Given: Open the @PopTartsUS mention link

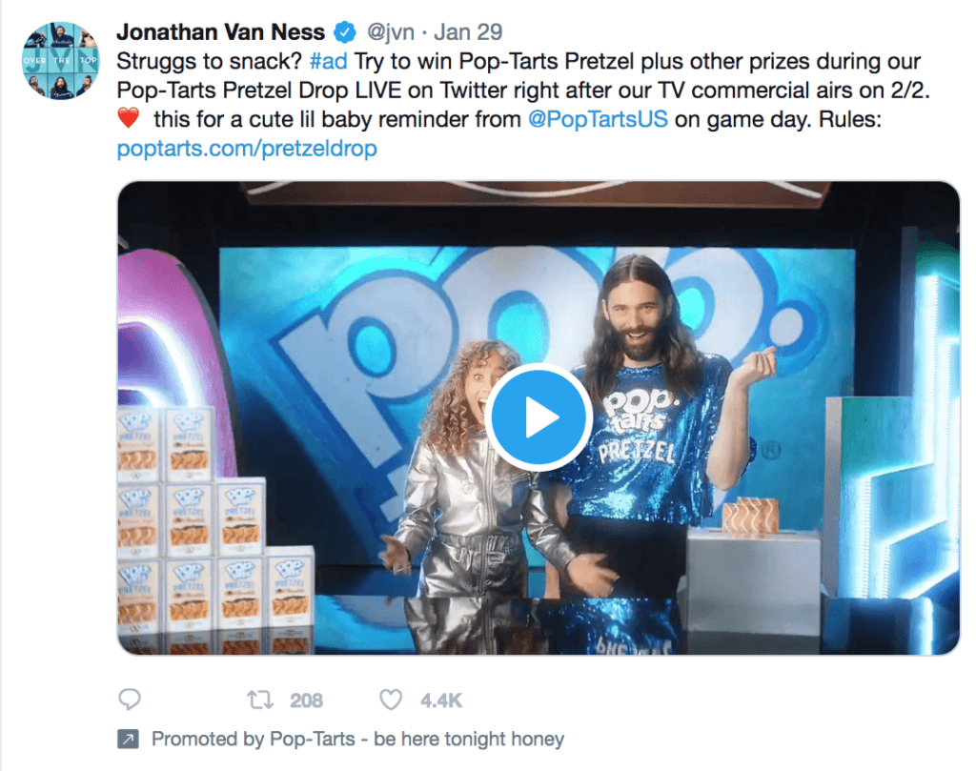Looking at the screenshot, I should (598, 119).
